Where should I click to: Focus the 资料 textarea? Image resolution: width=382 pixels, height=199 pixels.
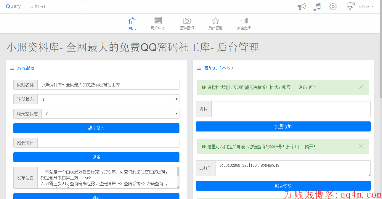point(291,109)
